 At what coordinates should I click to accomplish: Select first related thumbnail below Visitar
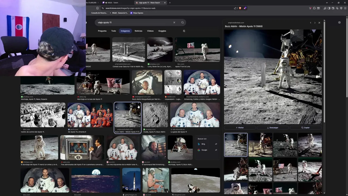[x=236, y=145]
